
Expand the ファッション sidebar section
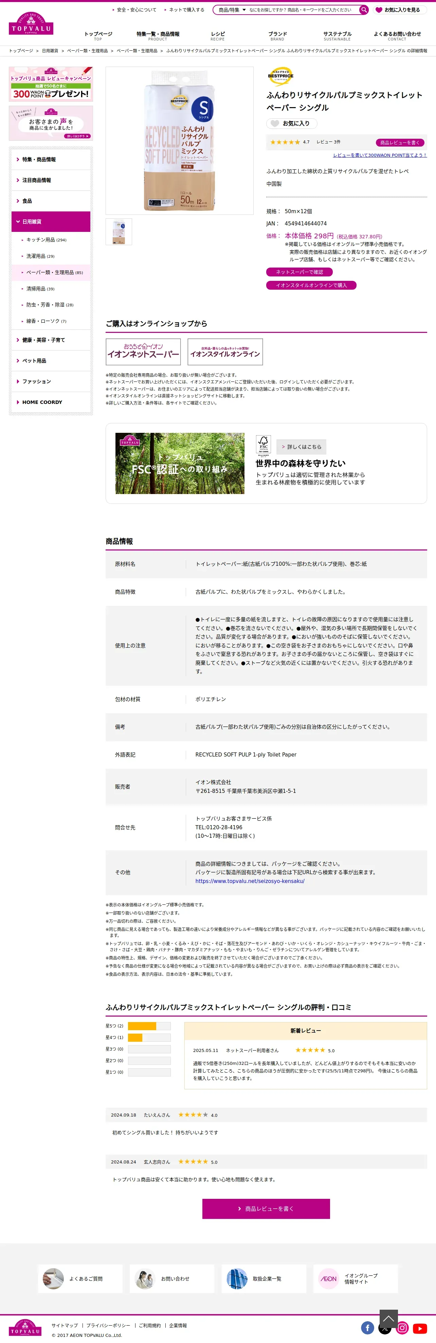[x=51, y=381]
